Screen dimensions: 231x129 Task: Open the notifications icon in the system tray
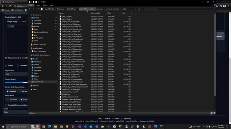[227, 126]
